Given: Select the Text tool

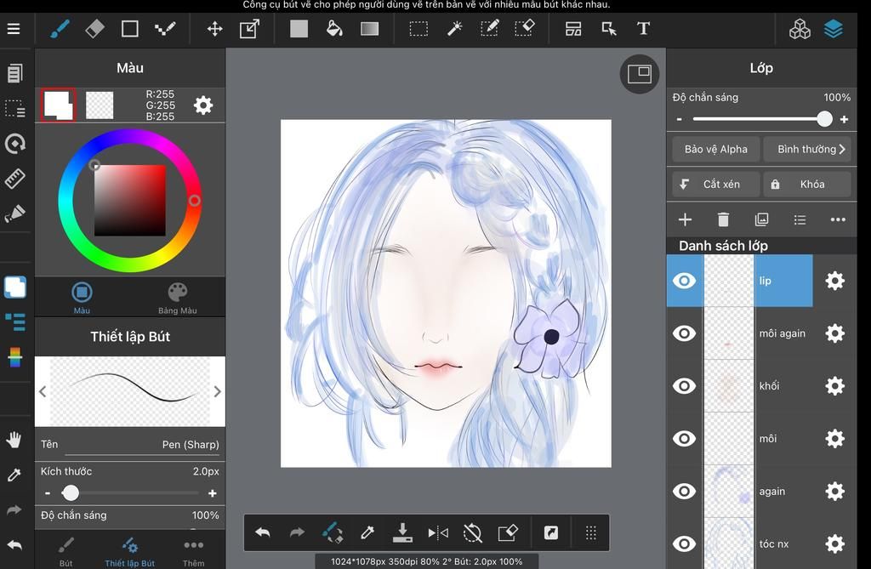Looking at the screenshot, I should (x=643, y=29).
